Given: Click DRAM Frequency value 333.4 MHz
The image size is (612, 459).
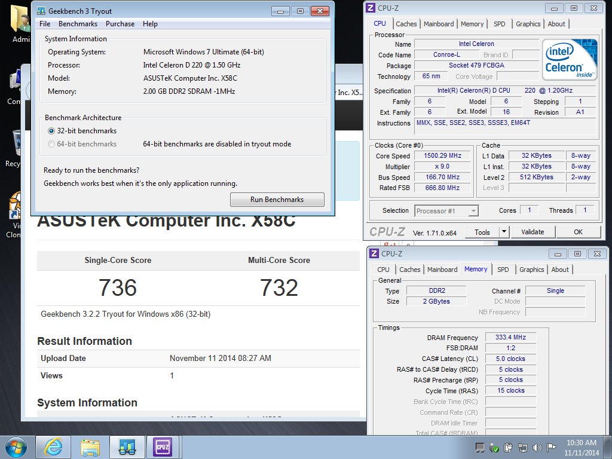Looking at the screenshot, I should tap(510, 337).
